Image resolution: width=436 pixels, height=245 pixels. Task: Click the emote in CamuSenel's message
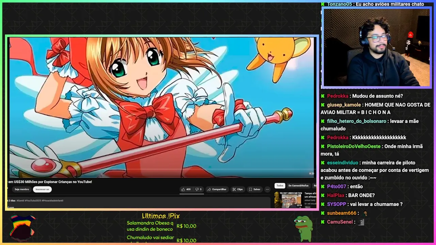click(x=361, y=222)
